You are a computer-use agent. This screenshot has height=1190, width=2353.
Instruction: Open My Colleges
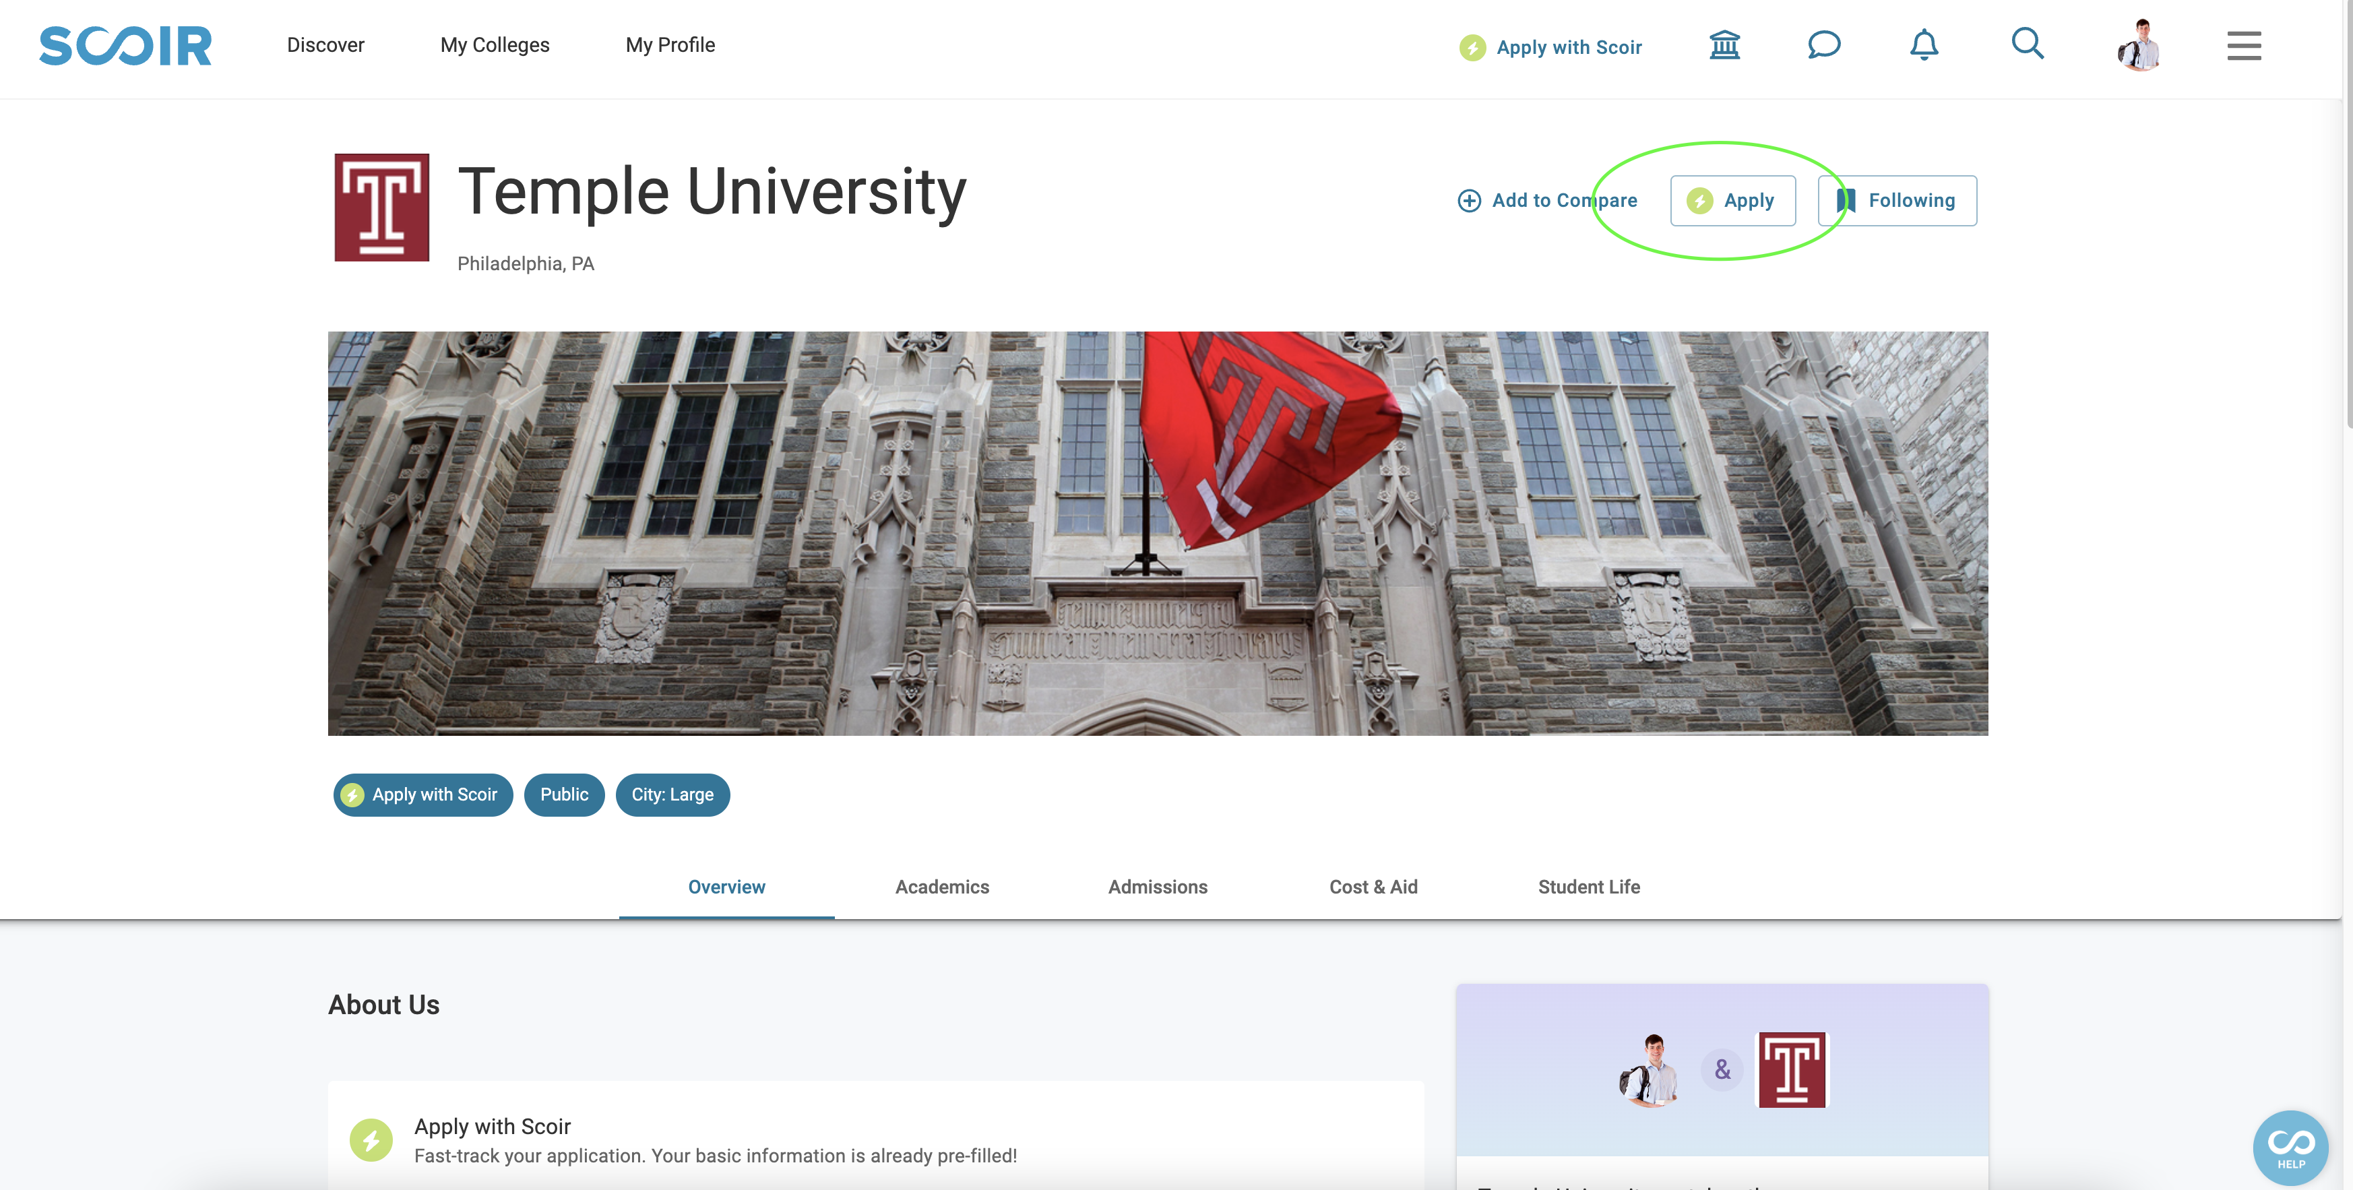click(x=494, y=44)
